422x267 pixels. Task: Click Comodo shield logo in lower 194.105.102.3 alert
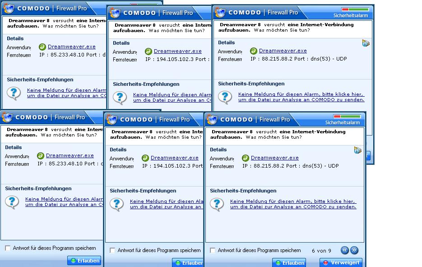[111, 119]
